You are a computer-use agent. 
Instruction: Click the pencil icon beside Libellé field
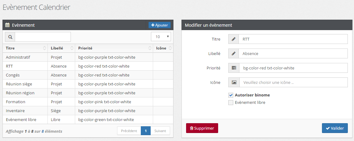click(x=234, y=53)
